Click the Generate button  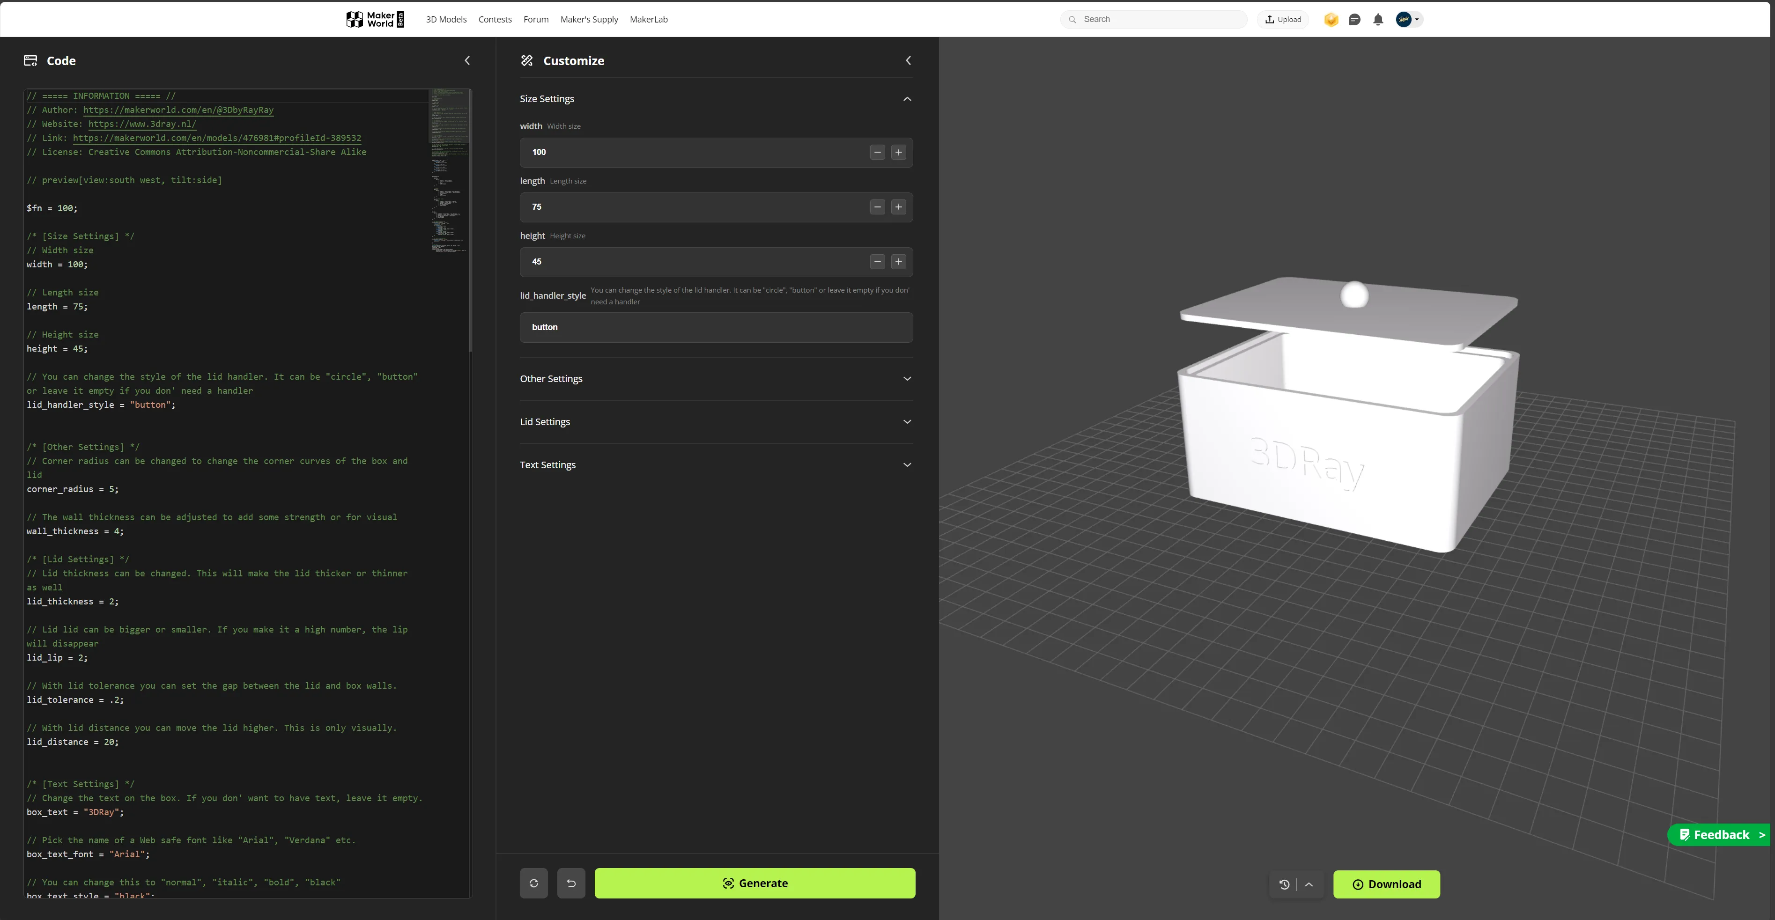[755, 883]
